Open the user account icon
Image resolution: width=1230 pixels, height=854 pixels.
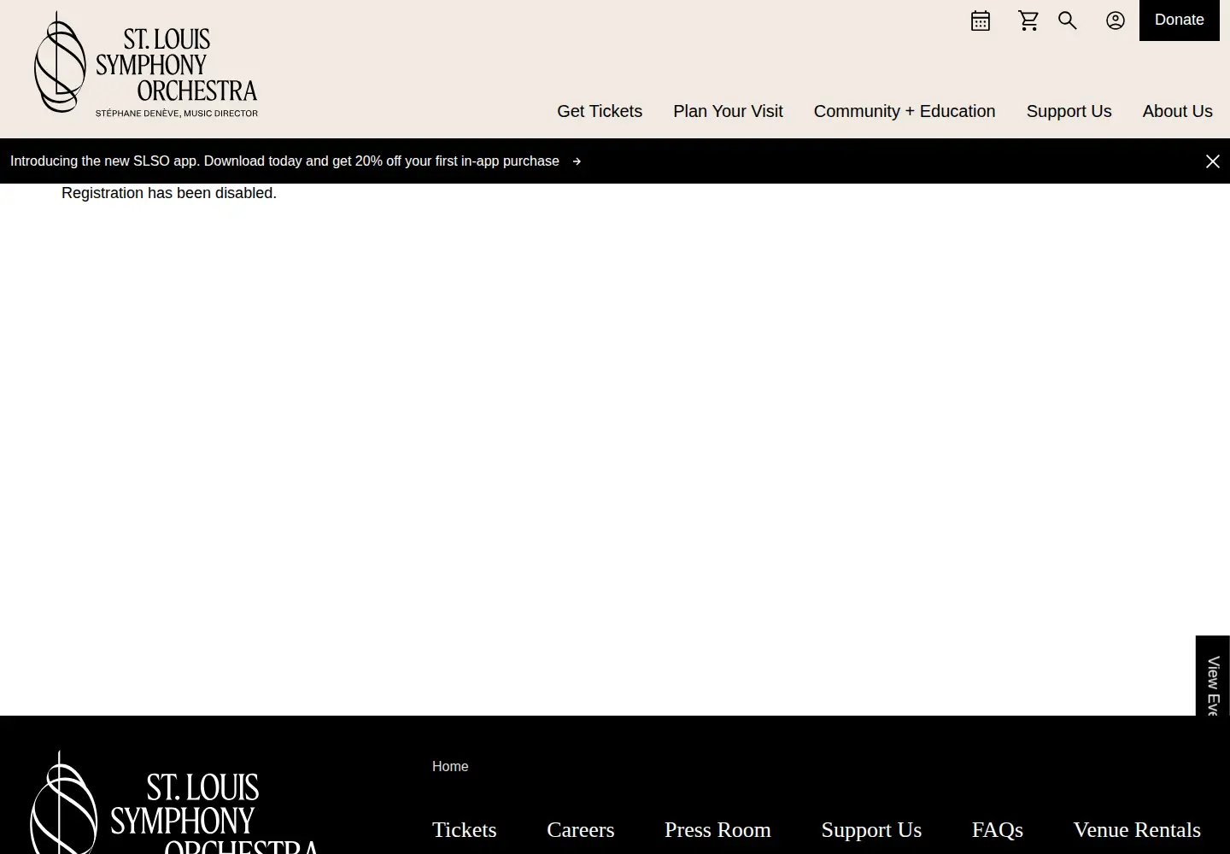(1116, 20)
